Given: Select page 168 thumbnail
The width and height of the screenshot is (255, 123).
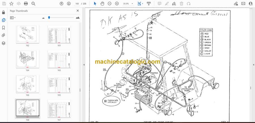Looking at the screenshot, I should point(27,108).
